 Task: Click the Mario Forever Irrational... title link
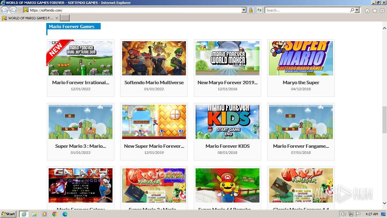coord(80,82)
